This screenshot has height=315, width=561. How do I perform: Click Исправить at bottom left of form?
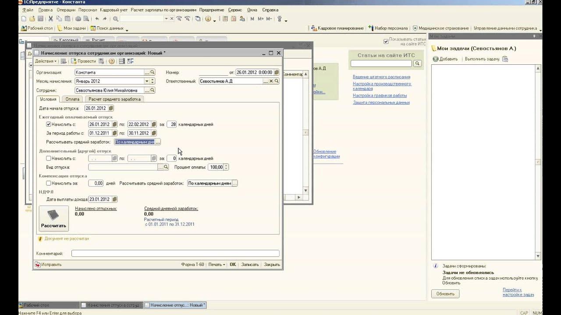[x=49, y=264]
